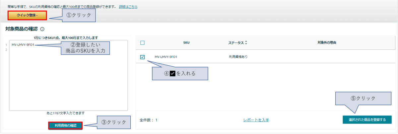Uncheck the MV-LMVY-9FO1 row checkbox
The width and height of the screenshot is (398, 134).
pyautogui.click(x=143, y=57)
